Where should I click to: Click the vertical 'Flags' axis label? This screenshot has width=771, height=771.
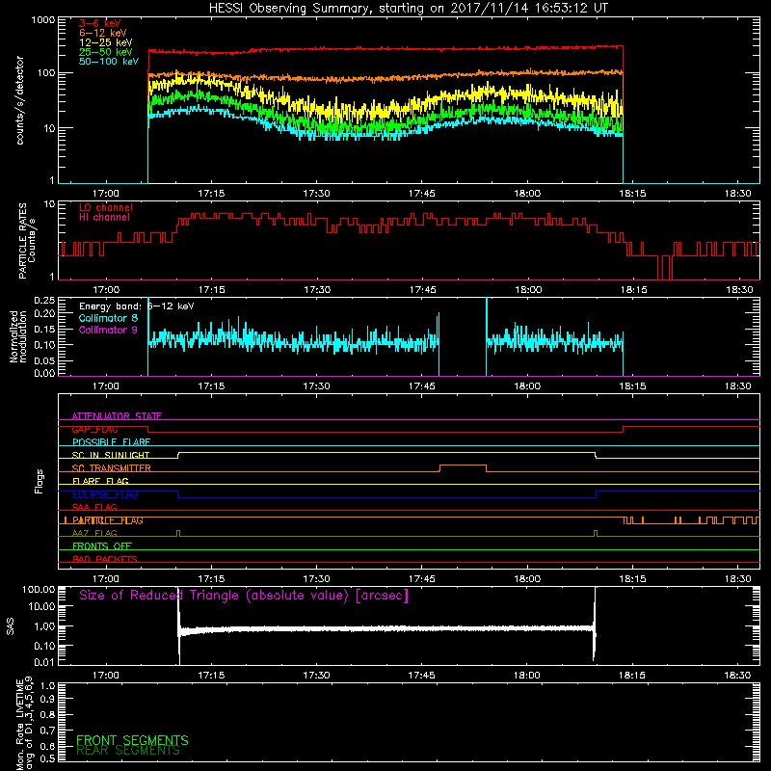[40, 481]
